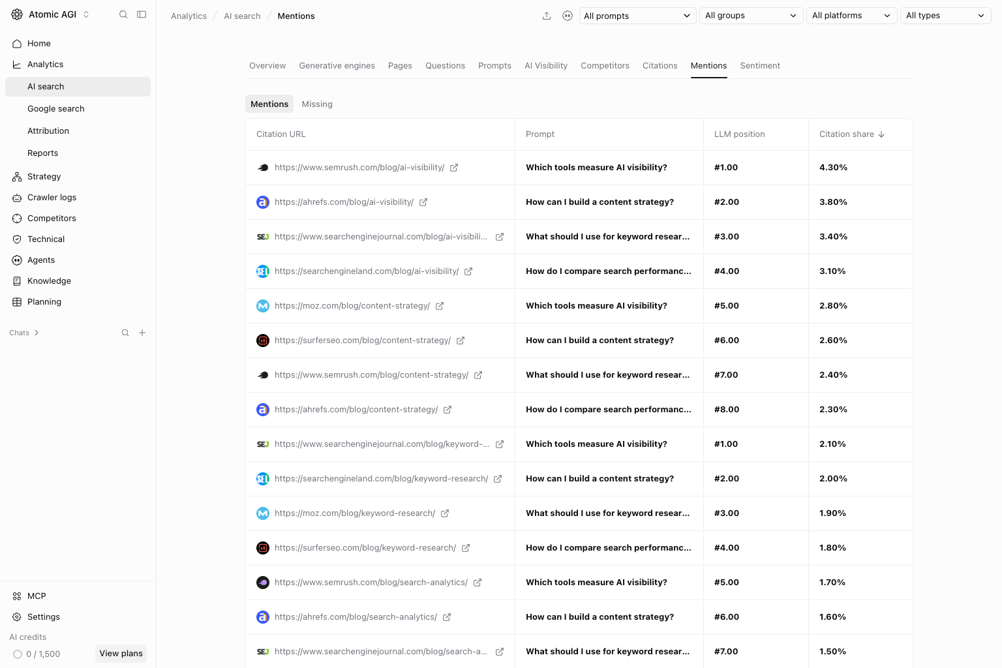
Task: Expand the Chats section chevron
Action: (37, 333)
